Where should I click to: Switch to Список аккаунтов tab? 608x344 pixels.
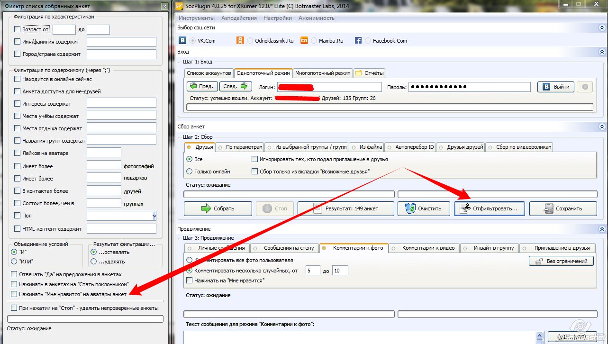point(209,73)
